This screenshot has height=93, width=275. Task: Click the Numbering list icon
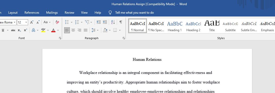[77, 22]
